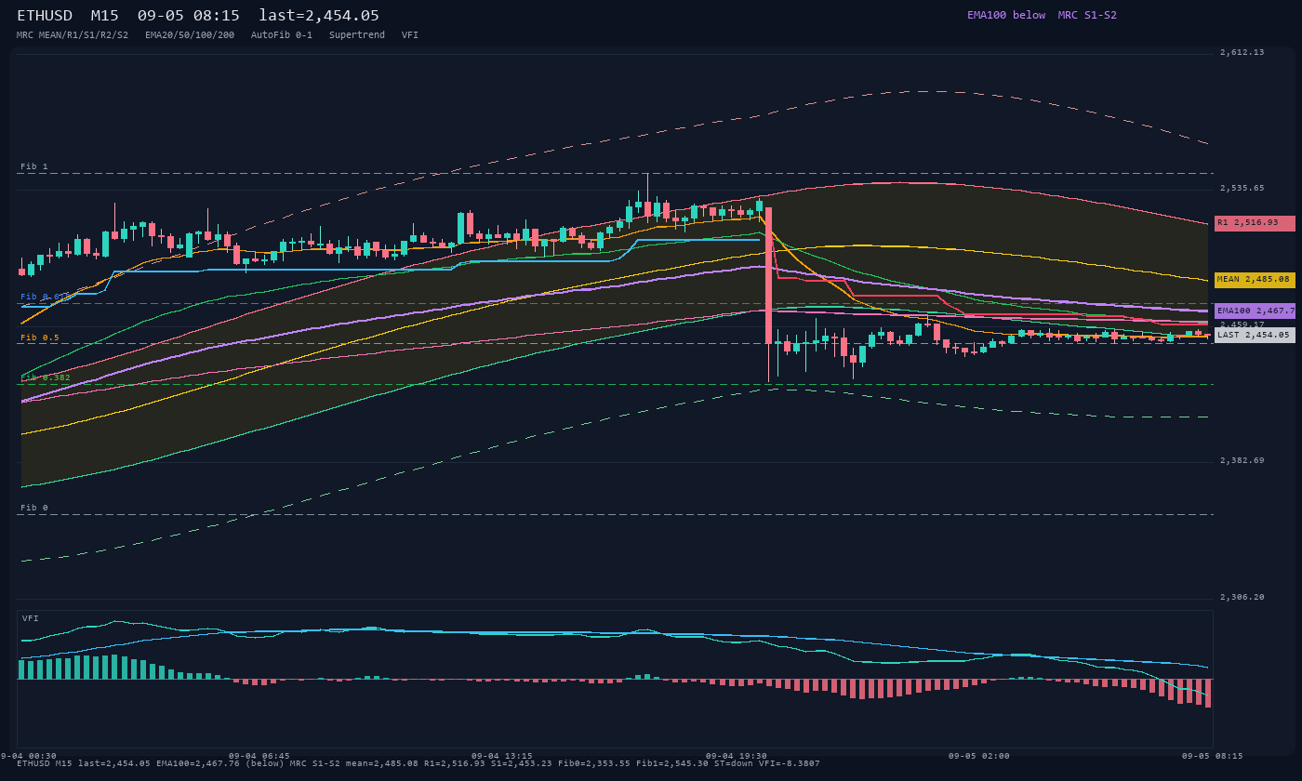Click the Fib 0 level label
This screenshot has width=1302, height=781.
coord(34,508)
